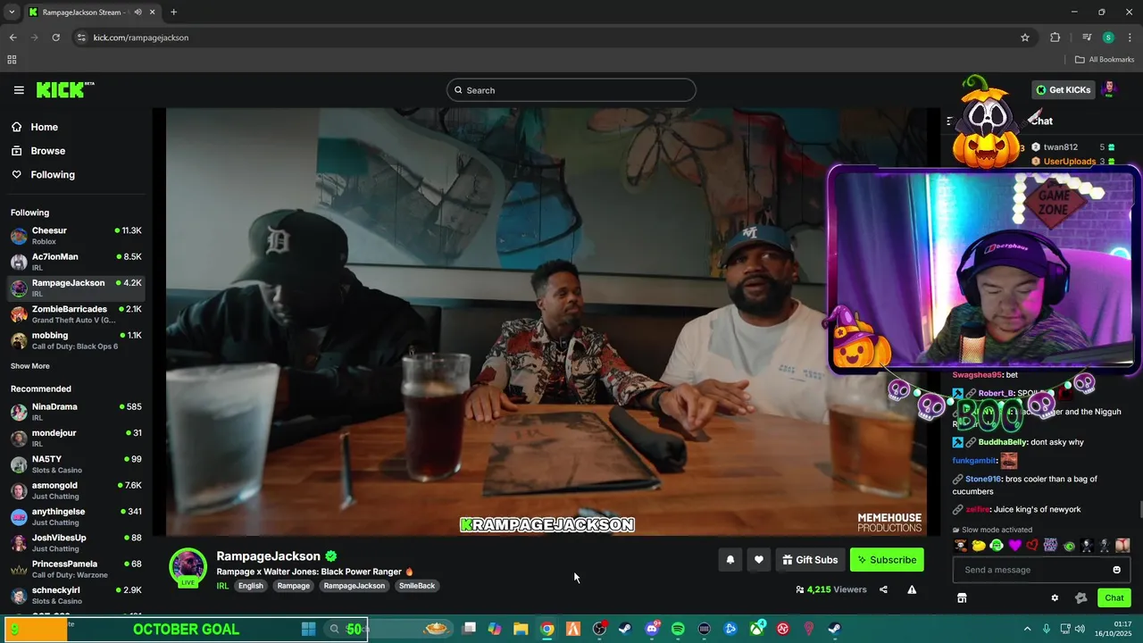Screen dimensions: 1143x643
Task: Follow the channel with the heart button
Action: click(759, 560)
